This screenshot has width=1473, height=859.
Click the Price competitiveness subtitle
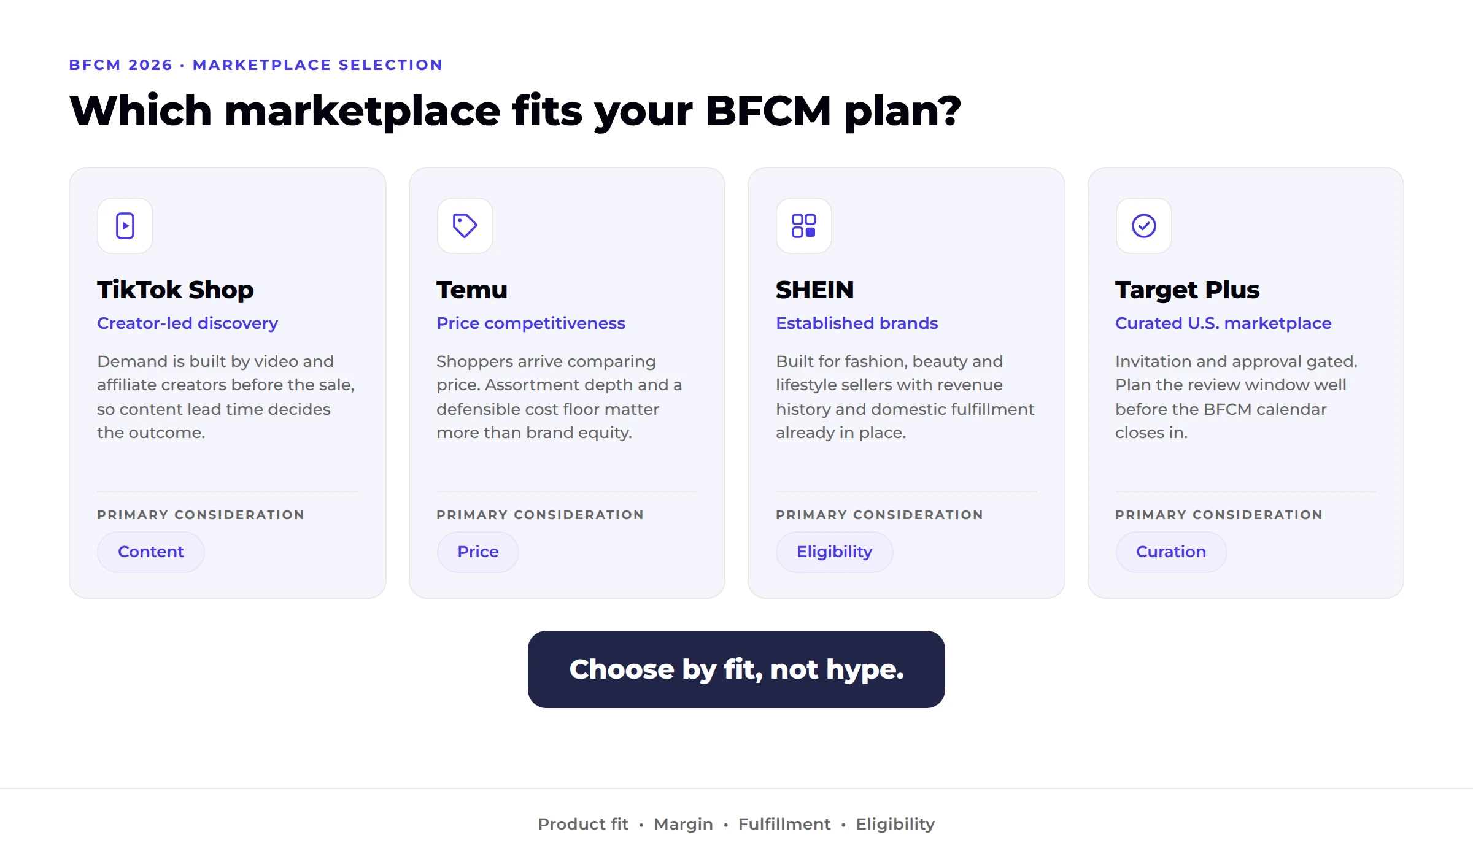pyautogui.click(x=531, y=323)
